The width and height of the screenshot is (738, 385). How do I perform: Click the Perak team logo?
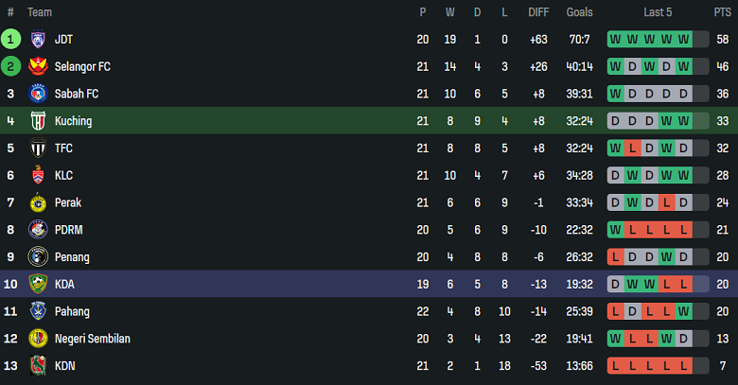[x=38, y=202]
